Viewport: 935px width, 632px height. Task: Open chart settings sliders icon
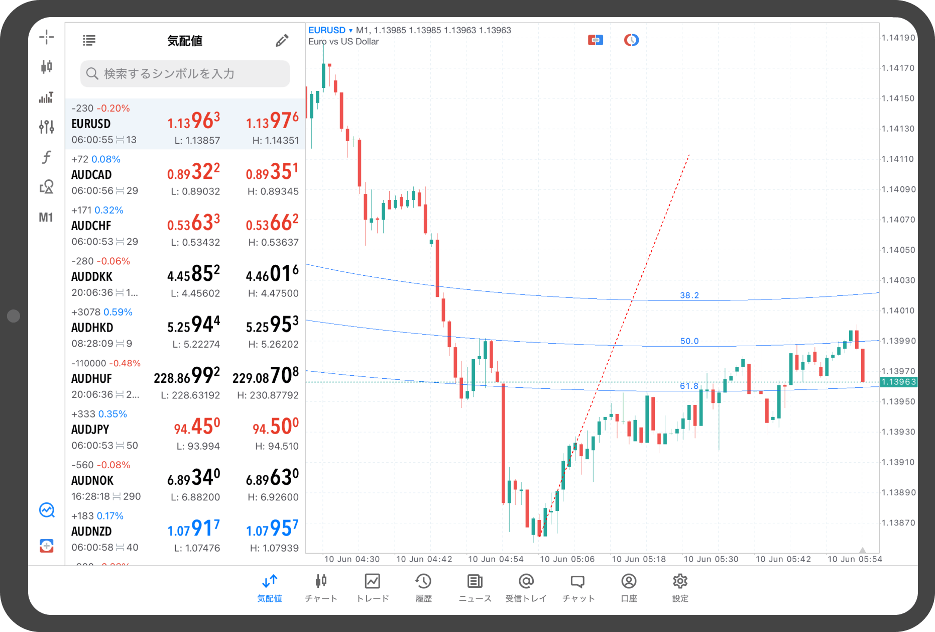pyautogui.click(x=46, y=127)
